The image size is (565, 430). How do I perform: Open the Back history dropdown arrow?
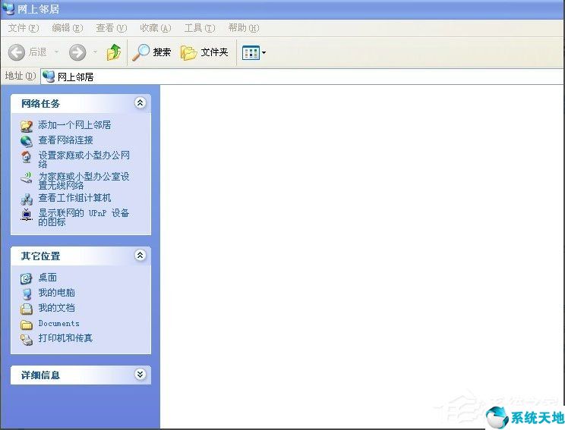tap(56, 52)
